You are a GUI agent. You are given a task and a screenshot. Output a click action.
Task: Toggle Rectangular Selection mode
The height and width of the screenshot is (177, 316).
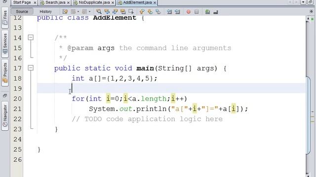[x=131, y=12]
